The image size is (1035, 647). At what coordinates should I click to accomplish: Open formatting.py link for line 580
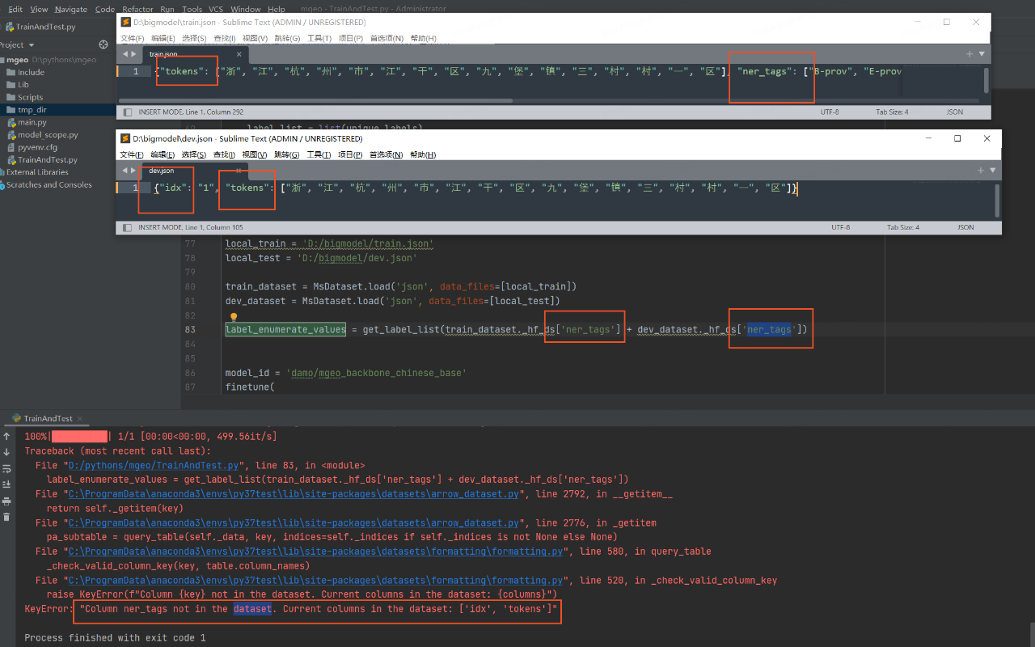coord(315,552)
